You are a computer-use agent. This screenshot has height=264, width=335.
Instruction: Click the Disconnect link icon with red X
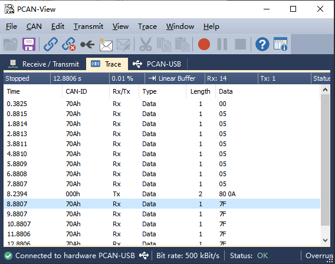69,44
